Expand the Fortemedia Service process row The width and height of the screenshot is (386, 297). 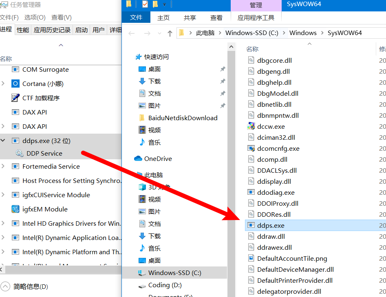3,166
